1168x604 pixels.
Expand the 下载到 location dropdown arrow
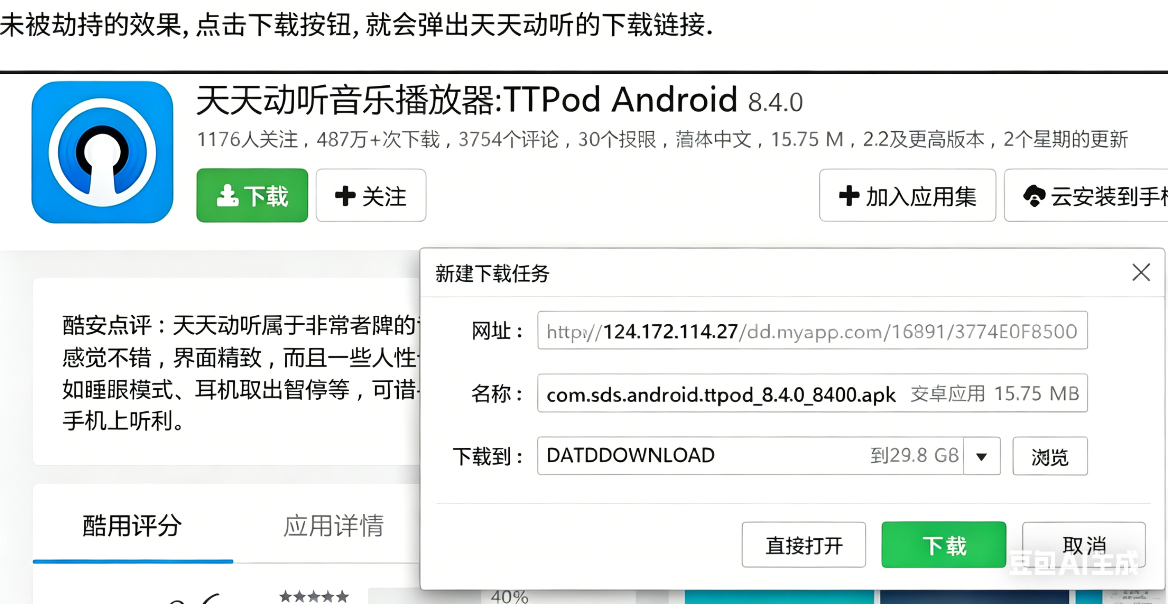pos(982,456)
